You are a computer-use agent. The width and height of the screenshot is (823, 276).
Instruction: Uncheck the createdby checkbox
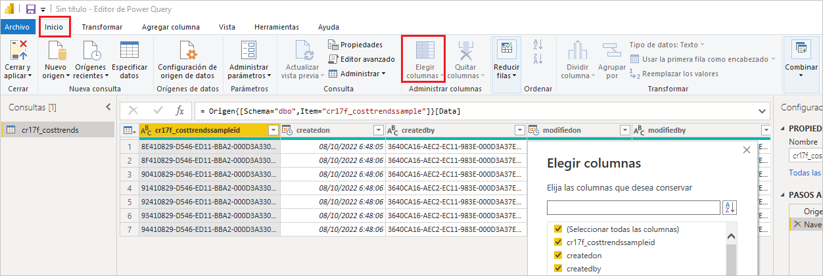[558, 268]
